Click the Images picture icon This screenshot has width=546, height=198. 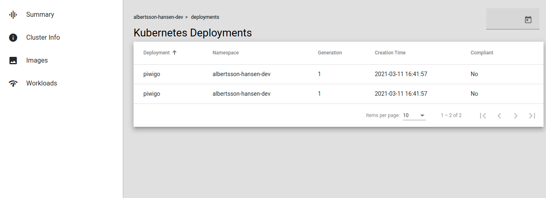coord(13,61)
